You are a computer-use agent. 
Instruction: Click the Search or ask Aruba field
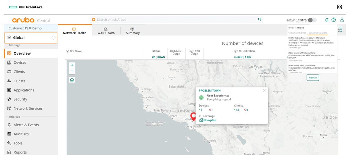point(176,20)
